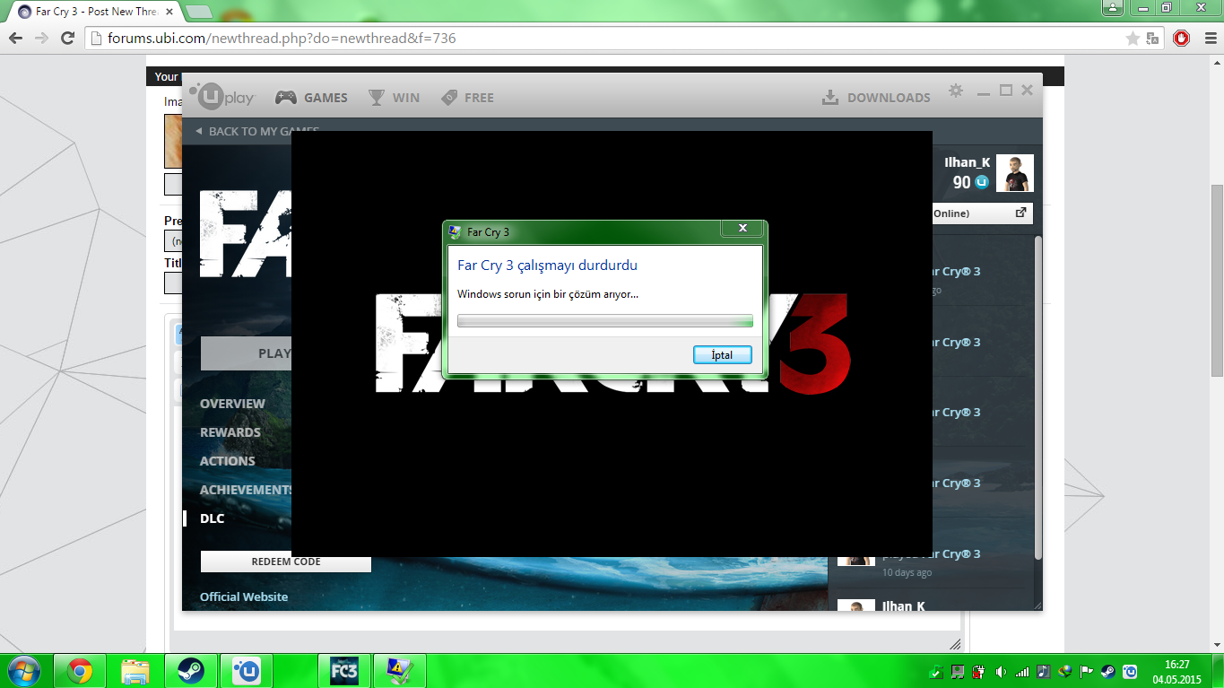Select DLC in Uplay game menu

tap(213, 518)
